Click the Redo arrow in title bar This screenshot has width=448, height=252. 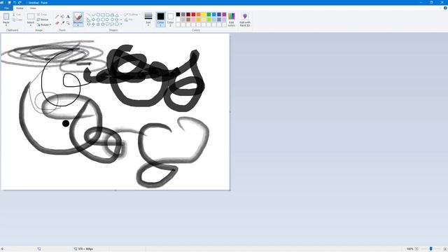(20, 3)
